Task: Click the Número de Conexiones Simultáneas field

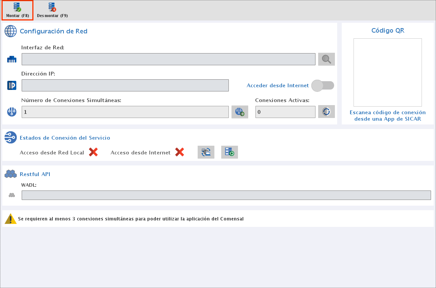Action: 125,112
